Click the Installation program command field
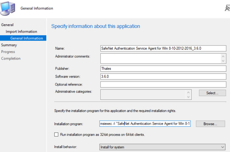 (x=145, y=124)
